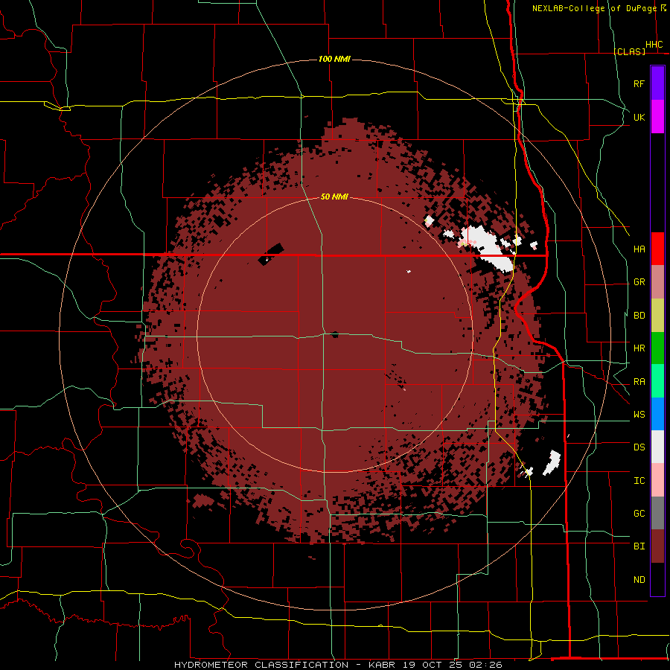This screenshot has height=670, width=670.
Task: Click the UK magenta legend swatch
Action: point(657,117)
